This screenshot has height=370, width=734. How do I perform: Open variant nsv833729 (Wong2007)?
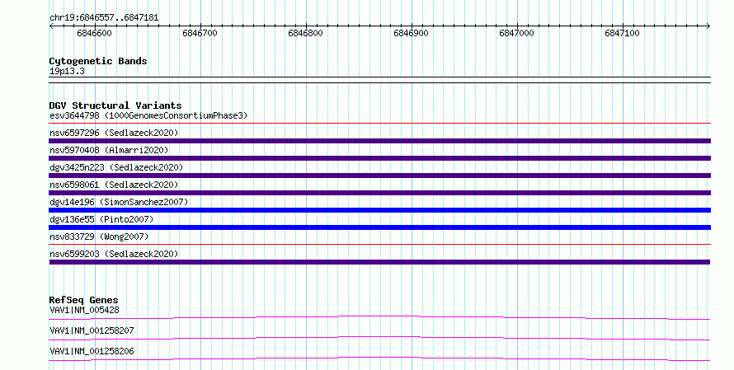tap(99, 237)
